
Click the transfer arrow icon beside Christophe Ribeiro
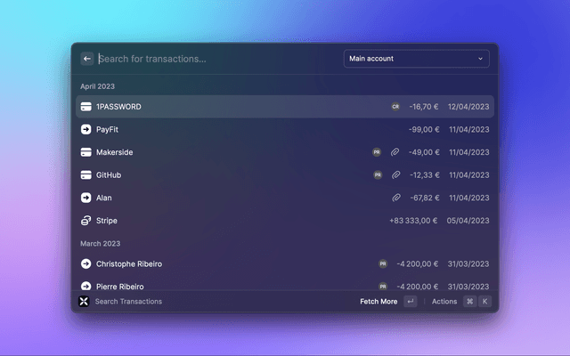click(86, 264)
